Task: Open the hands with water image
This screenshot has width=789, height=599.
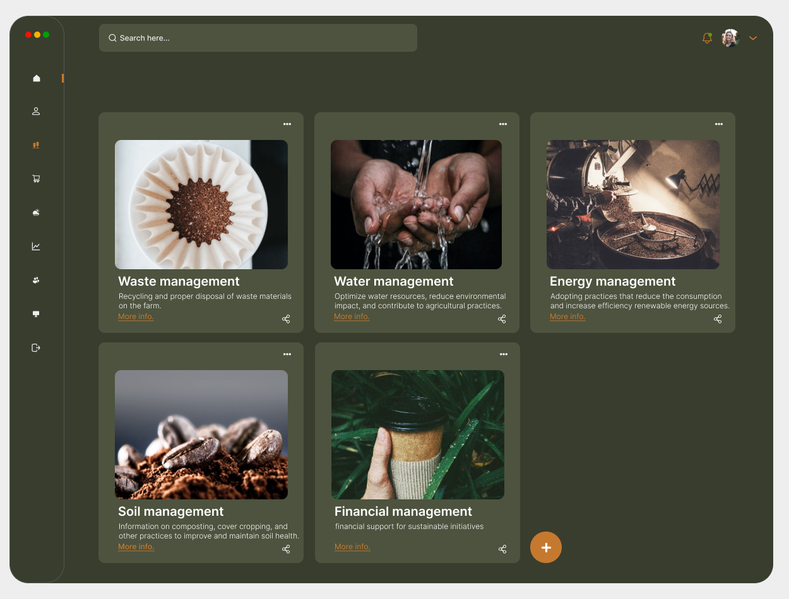Action: point(416,204)
